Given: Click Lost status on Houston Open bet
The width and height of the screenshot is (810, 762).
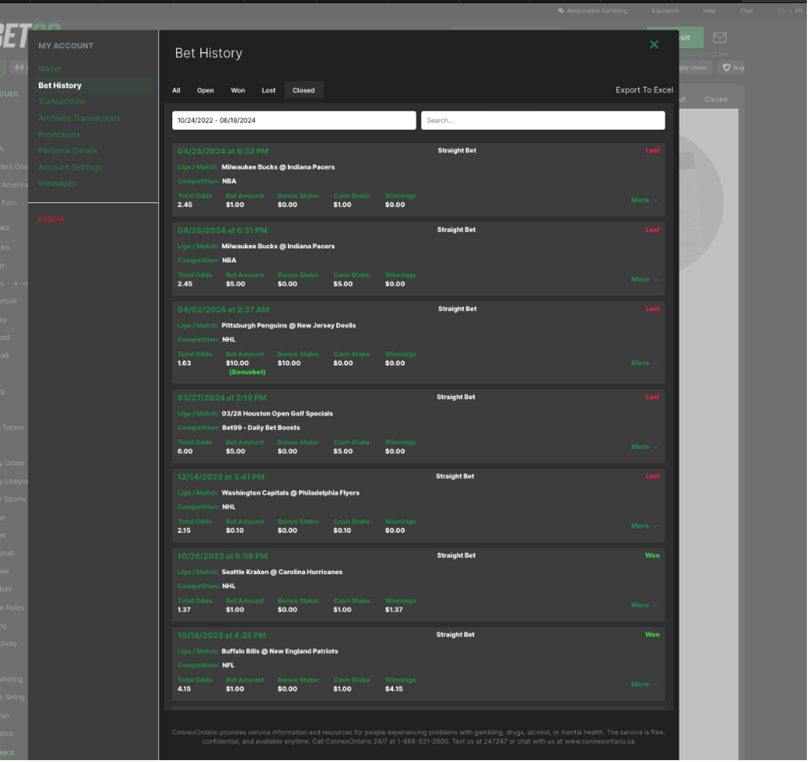Looking at the screenshot, I should [655, 398].
